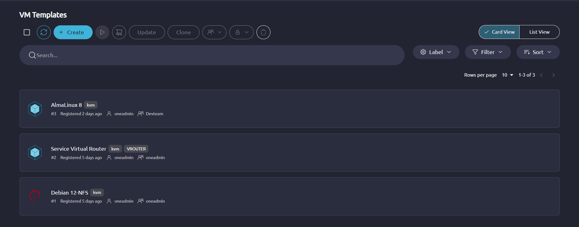
Task: Click the refresh templates icon
Action: pos(44,32)
